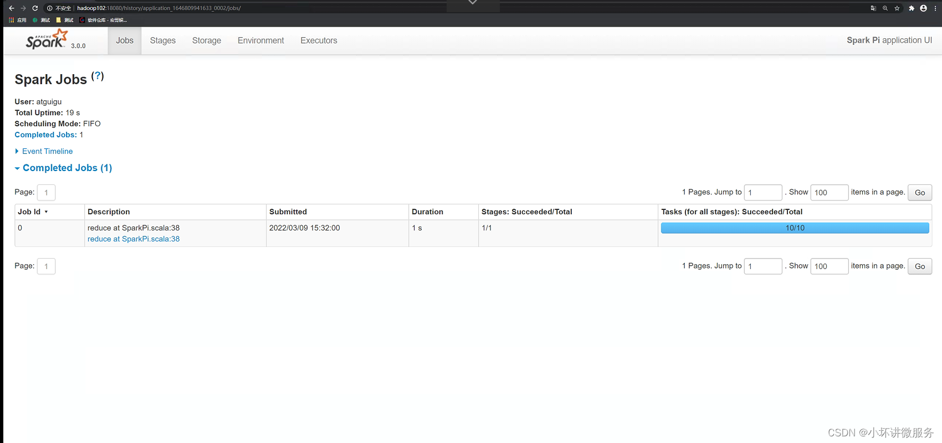942x443 pixels.
Task: Click the Apache Spark logo
Action: pos(47,40)
